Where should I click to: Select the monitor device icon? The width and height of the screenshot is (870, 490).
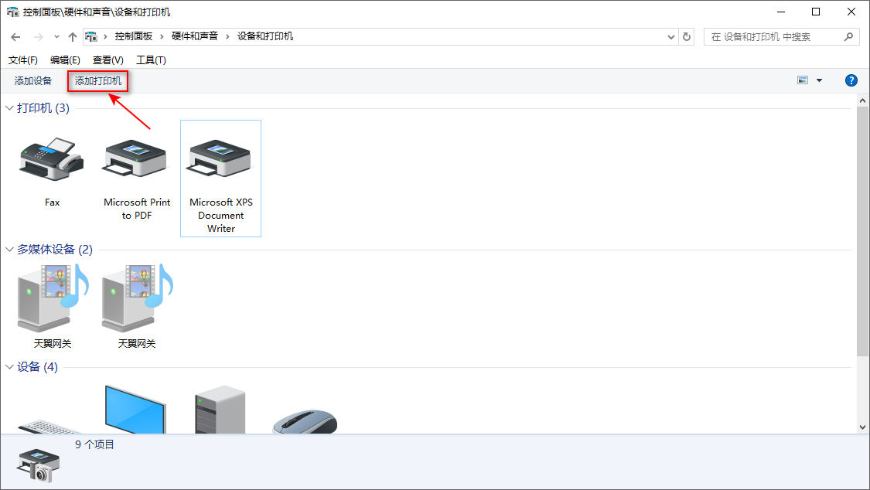click(x=135, y=409)
